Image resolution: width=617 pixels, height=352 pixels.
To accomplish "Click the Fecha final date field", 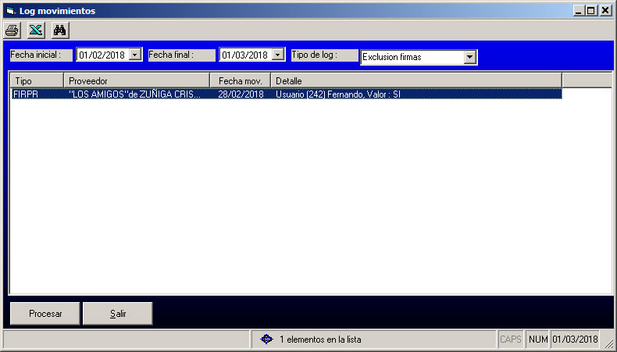I will coord(244,55).
